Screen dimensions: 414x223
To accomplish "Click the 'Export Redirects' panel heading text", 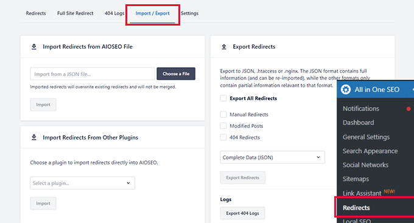I will click(x=254, y=47).
